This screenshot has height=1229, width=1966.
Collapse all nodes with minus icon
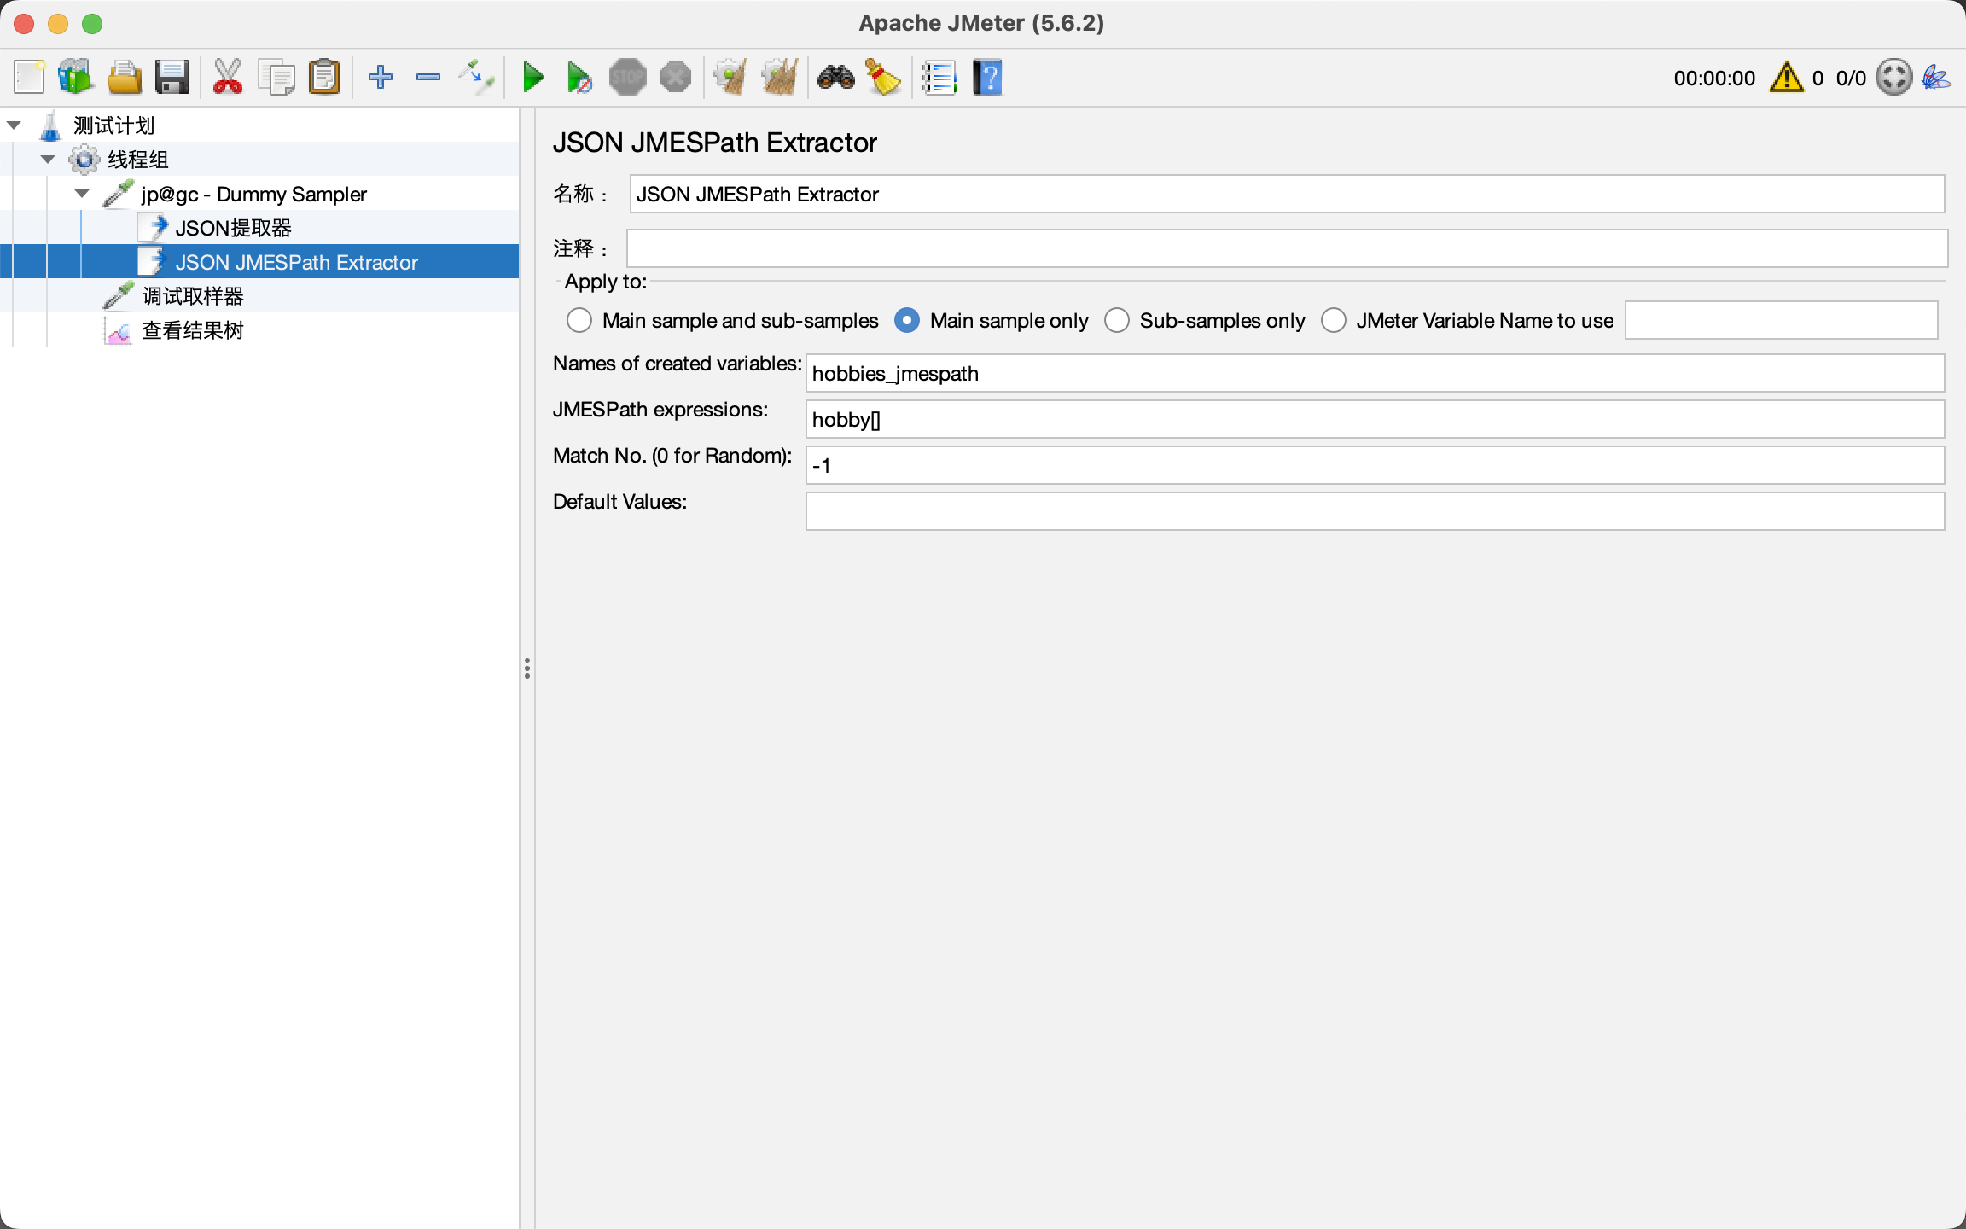click(x=428, y=78)
